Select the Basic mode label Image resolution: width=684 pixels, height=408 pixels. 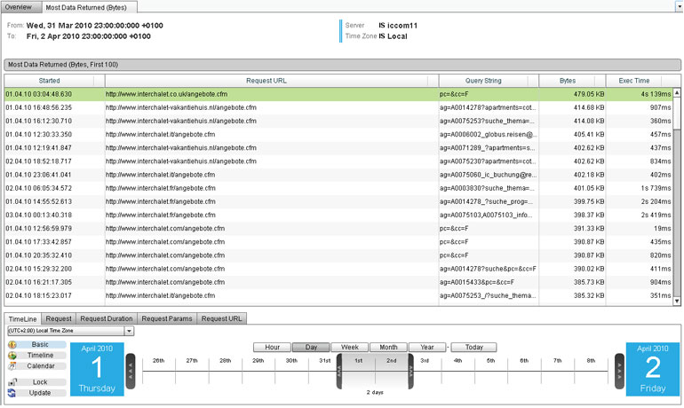click(x=40, y=344)
